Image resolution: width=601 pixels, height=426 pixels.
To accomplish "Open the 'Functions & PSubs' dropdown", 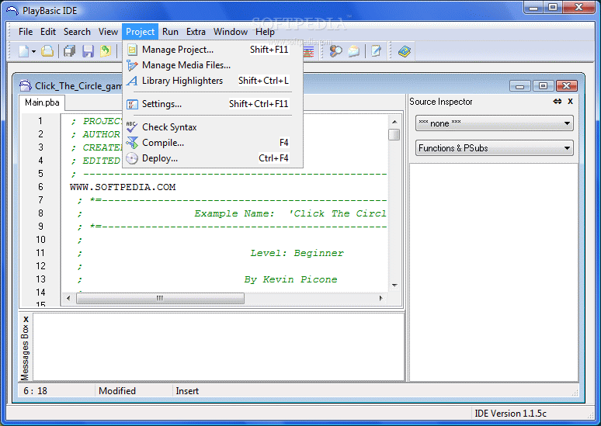I will (495, 148).
